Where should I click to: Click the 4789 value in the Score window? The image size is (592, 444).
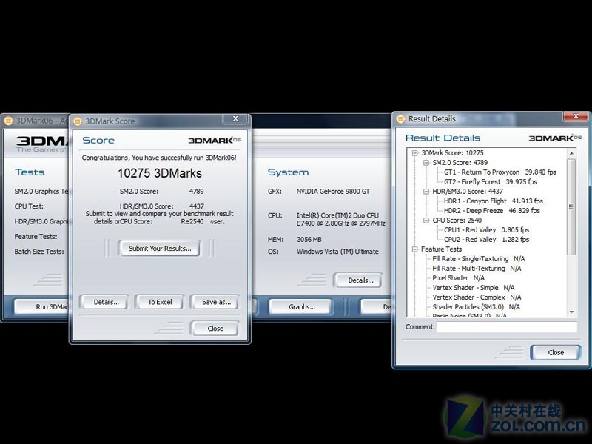(196, 192)
